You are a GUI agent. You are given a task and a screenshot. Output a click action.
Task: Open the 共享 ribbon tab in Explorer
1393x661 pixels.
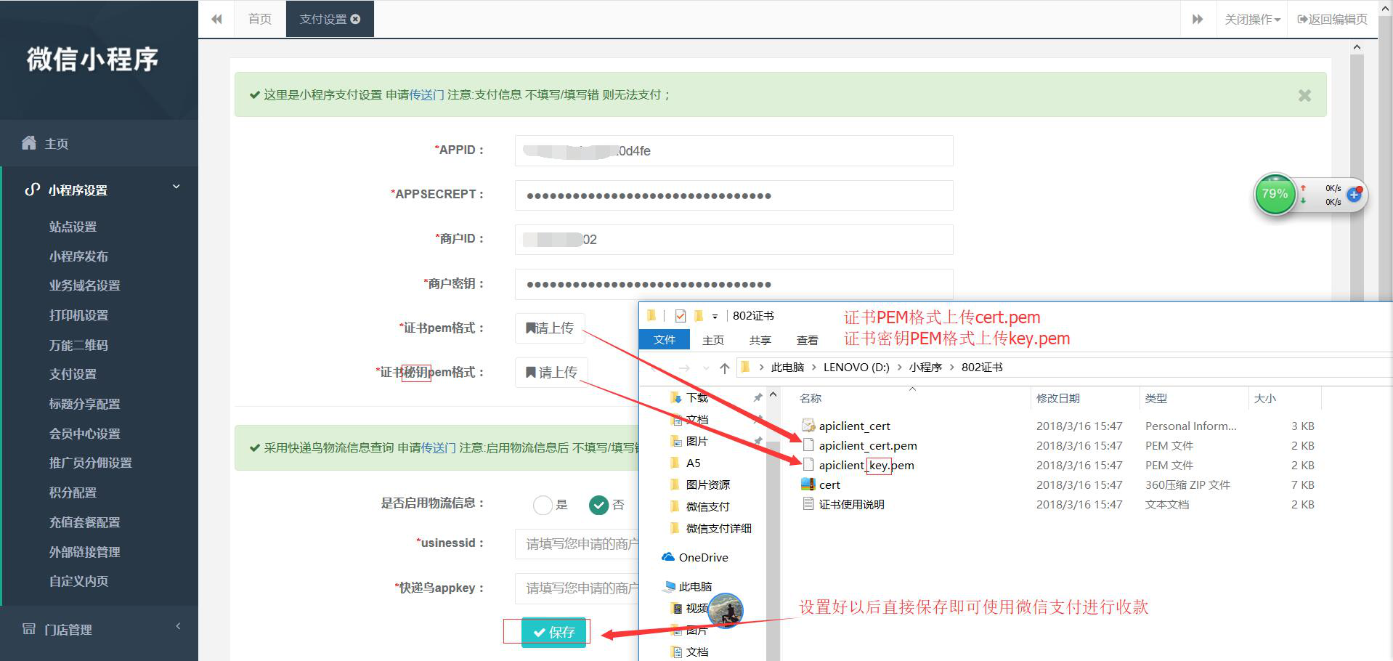(760, 340)
